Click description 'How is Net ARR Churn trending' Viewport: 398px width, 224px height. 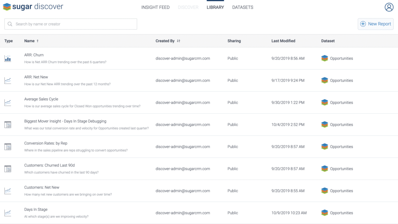click(65, 62)
